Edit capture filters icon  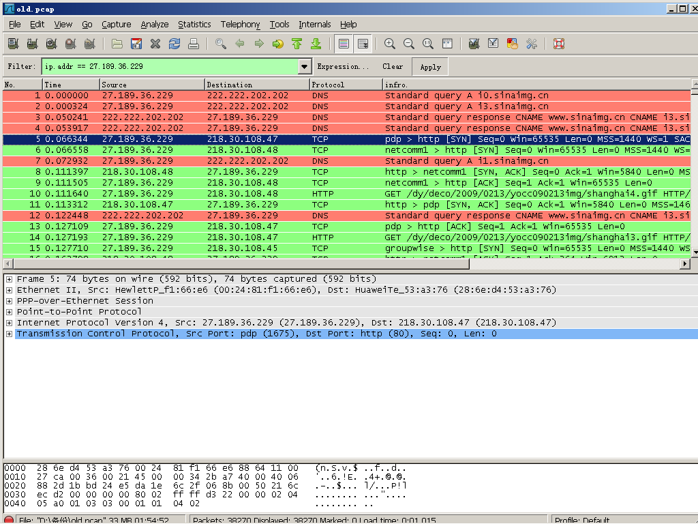click(474, 44)
